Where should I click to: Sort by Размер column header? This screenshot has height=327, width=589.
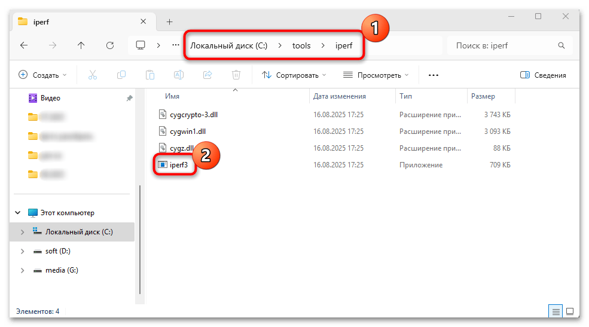pos(483,96)
